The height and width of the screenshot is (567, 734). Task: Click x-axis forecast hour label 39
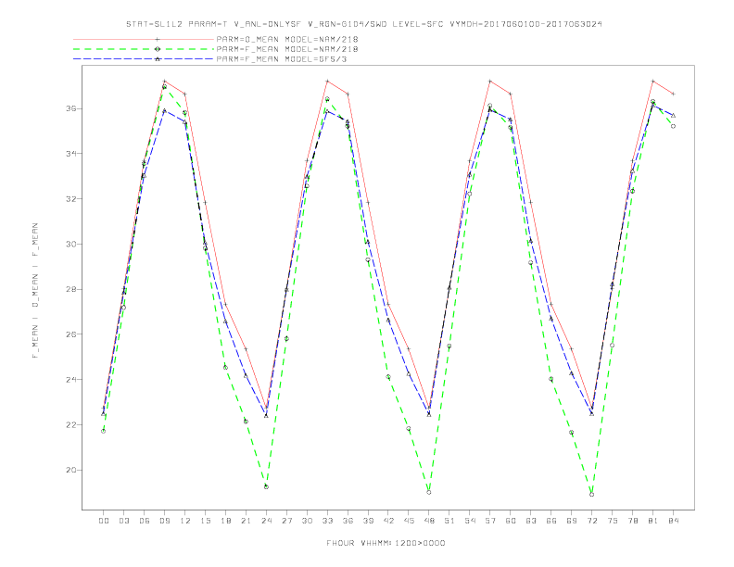[369, 521]
